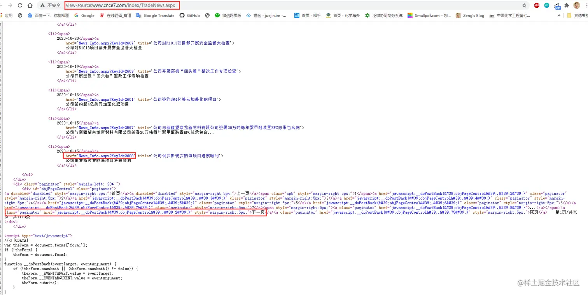This screenshot has width=588, height=295.
Task: Click the 尾页 text in source
Action: [535, 212]
